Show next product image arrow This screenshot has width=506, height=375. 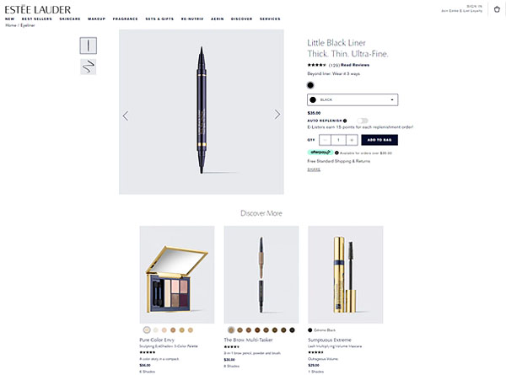(277, 115)
